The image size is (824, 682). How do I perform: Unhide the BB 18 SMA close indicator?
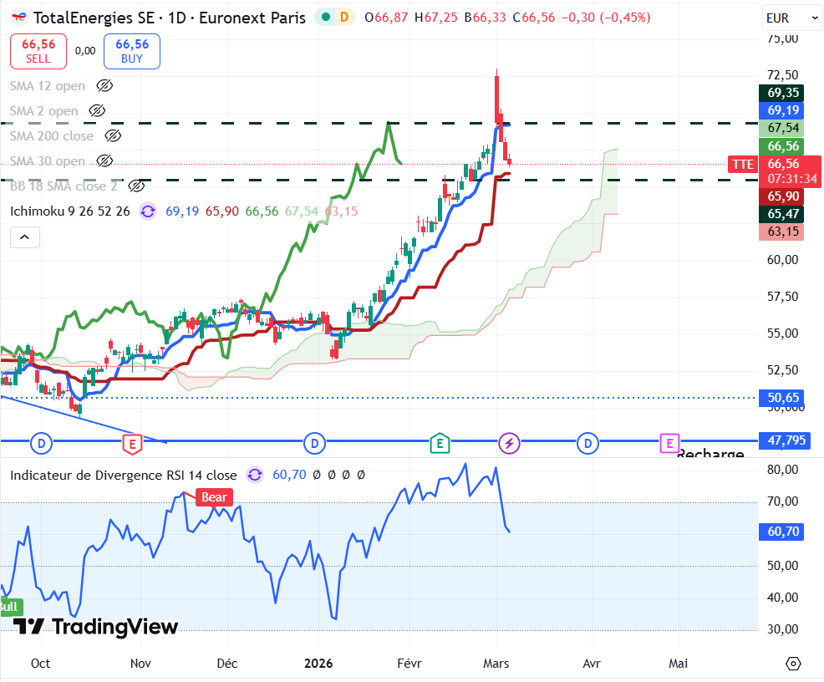click(136, 186)
